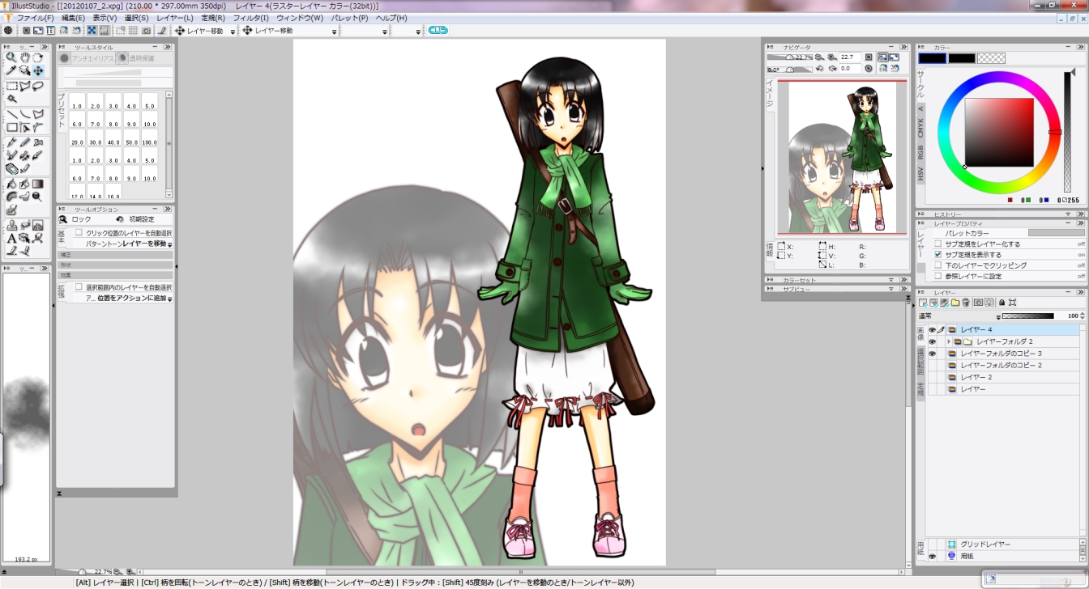
Task: Select the Text tool
Action: (x=11, y=239)
